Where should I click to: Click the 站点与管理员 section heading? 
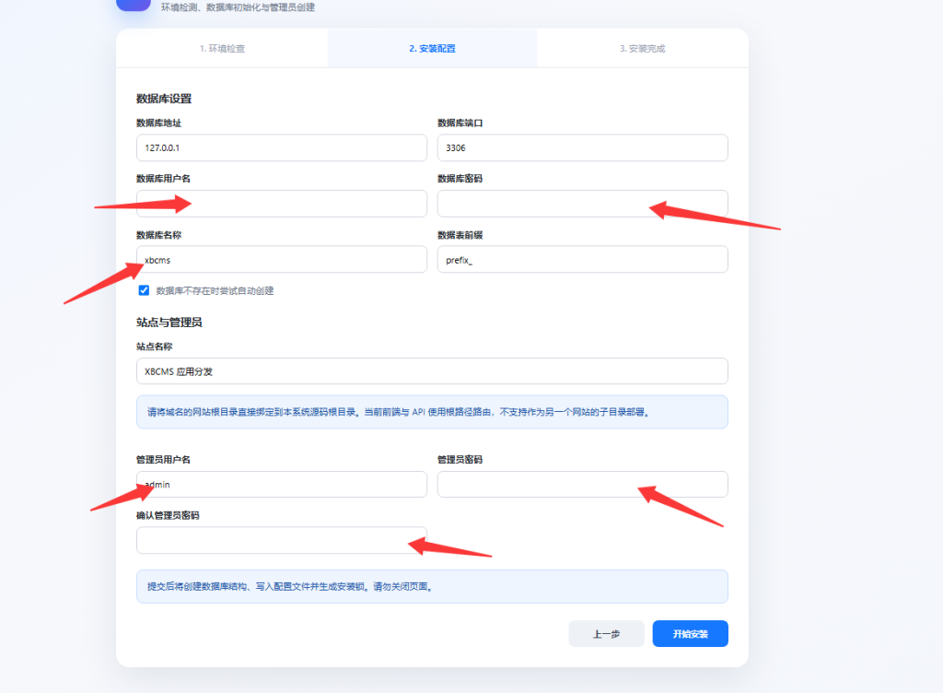click(169, 323)
